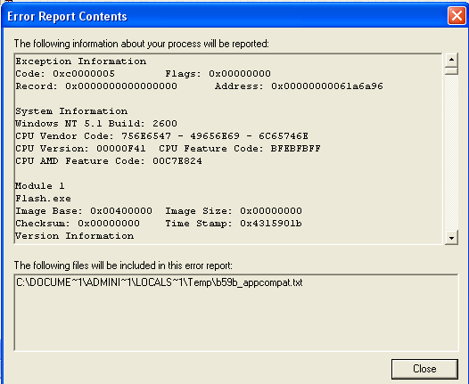The height and width of the screenshot is (384, 469).
Task: Click the Version Information line
Action: click(75, 236)
